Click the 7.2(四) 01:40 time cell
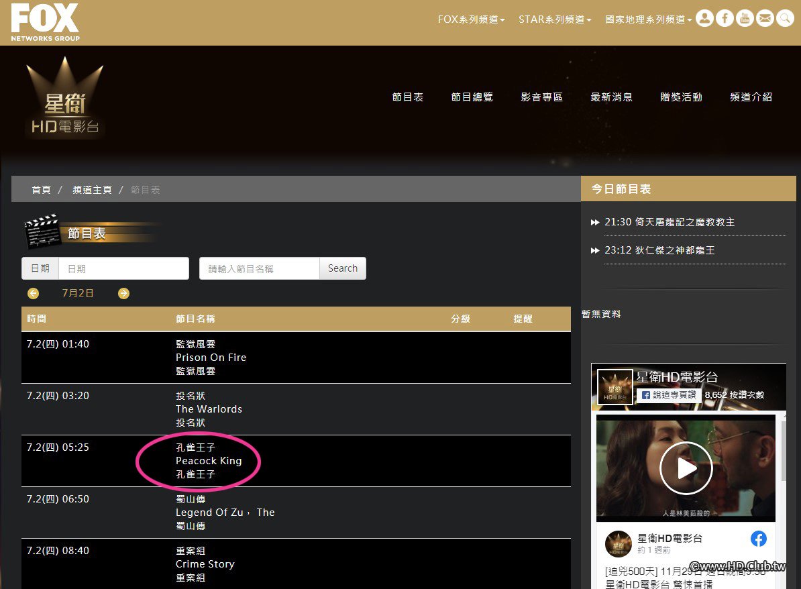Screen dimensions: 801x589 click(58, 344)
